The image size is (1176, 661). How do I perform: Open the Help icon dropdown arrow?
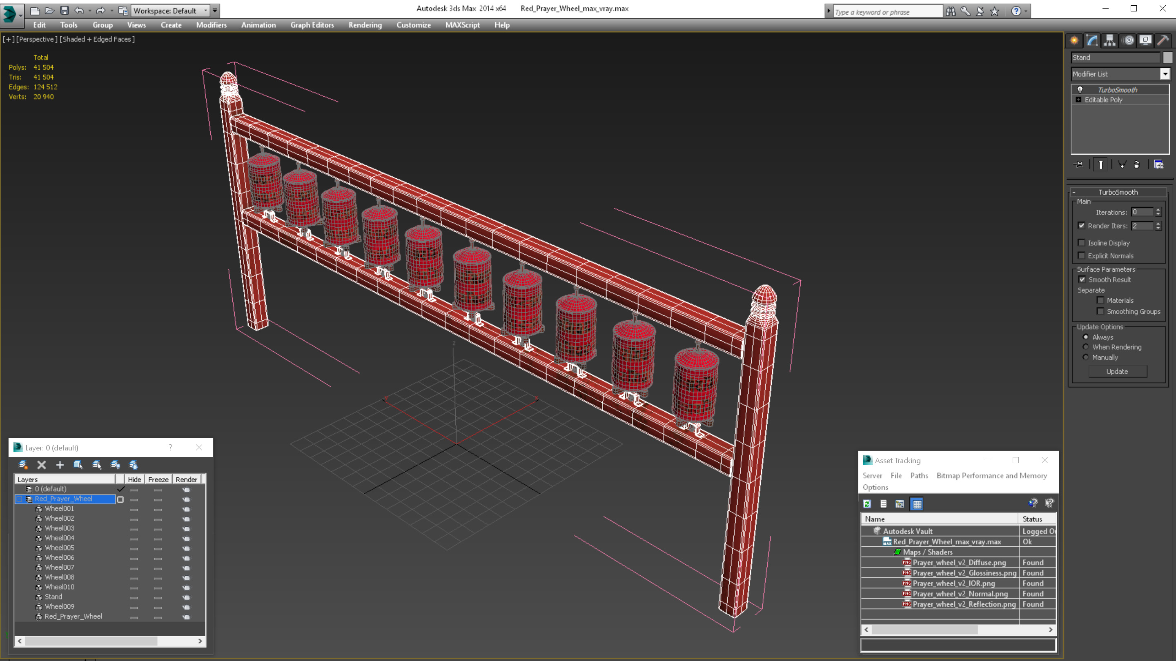[x=1026, y=11]
